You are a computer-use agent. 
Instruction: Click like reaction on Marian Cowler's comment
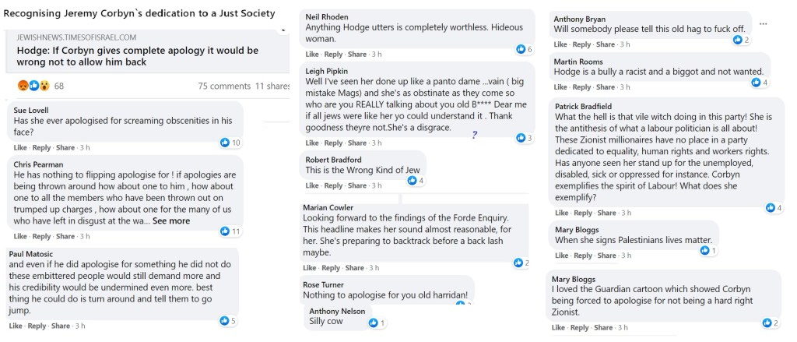517,263
